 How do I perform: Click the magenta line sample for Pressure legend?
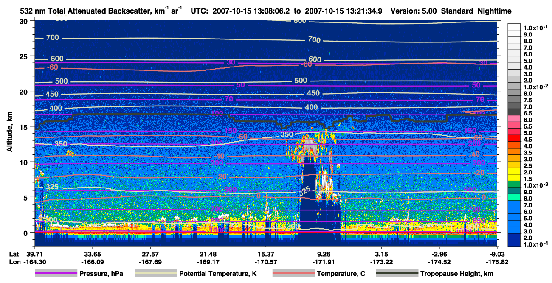pyautogui.click(x=55, y=274)
